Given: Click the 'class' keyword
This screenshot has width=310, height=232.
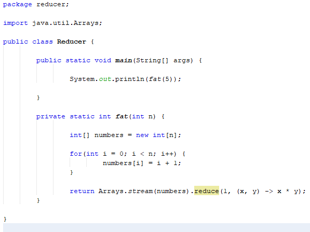Looking at the screenshot, I should tap(43, 42).
